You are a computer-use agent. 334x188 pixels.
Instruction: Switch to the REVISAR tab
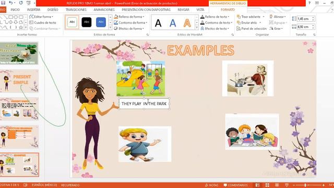183,10
